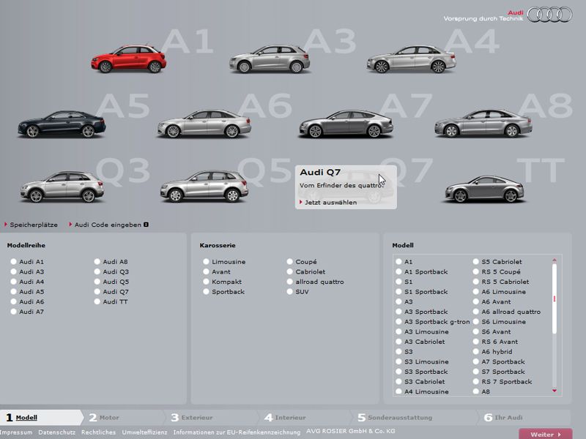Select the Audi A3 model series radio
This screenshot has width=586, height=439.
(x=13, y=271)
